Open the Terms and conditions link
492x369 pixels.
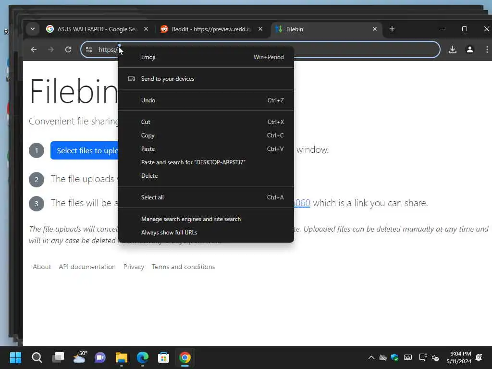tap(183, 267)
